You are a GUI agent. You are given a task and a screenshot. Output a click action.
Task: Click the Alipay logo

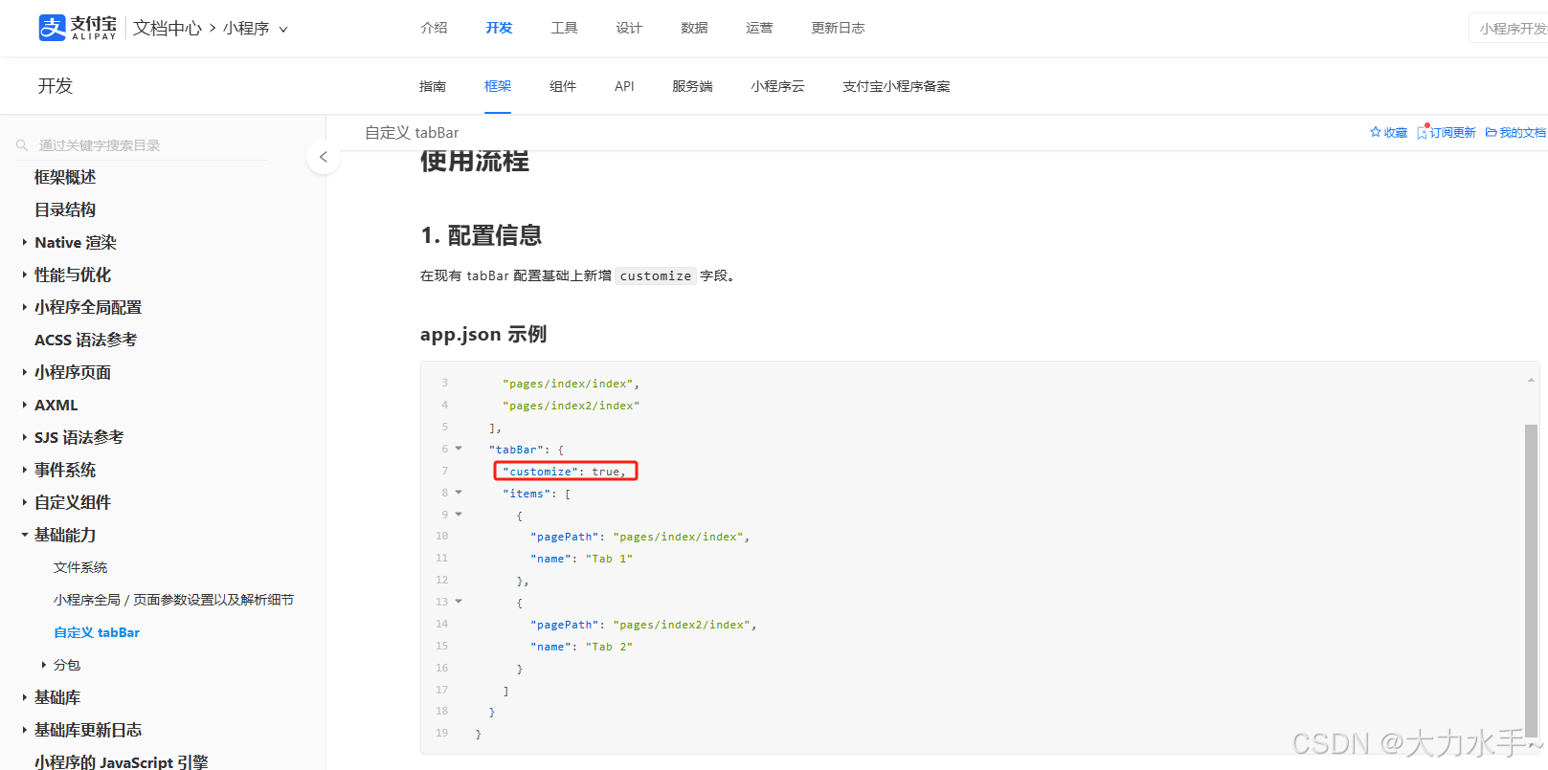78,28
